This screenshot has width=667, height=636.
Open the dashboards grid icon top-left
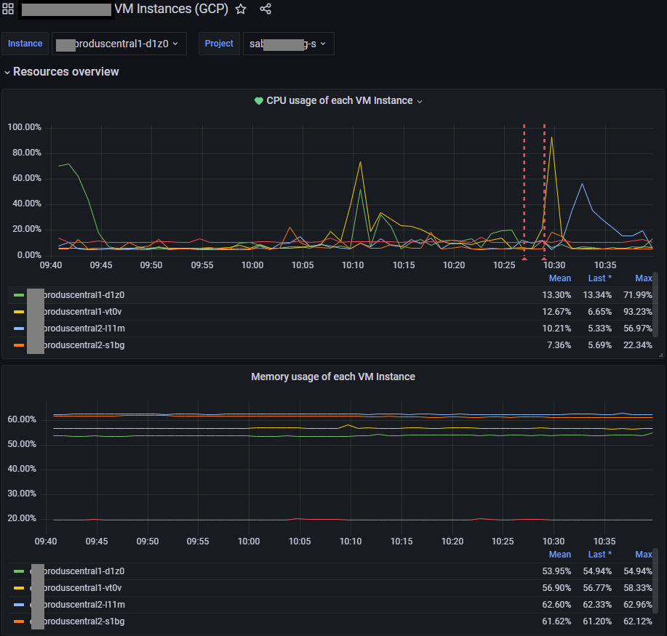pyautogui.click(x=7, y=9)
